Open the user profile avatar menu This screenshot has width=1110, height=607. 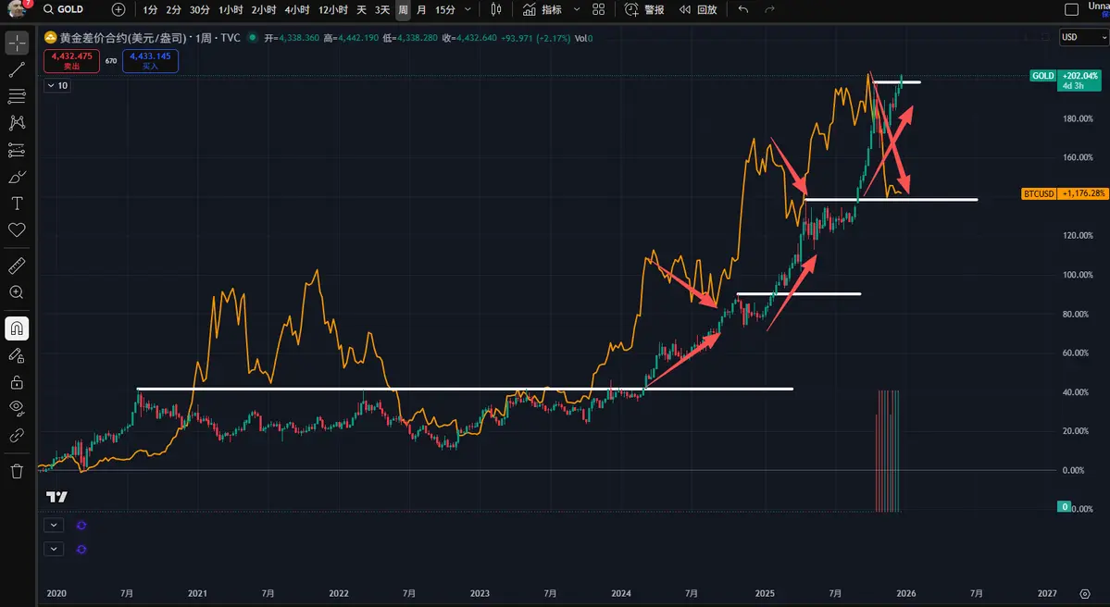point(18,9)
